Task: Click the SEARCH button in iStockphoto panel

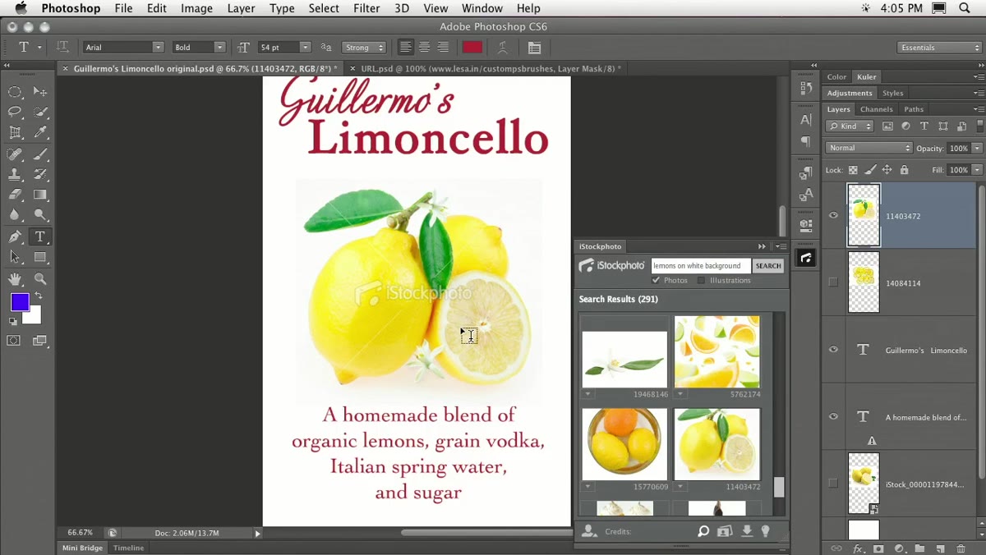Action: pyautogui.click(x=768, y=265)
